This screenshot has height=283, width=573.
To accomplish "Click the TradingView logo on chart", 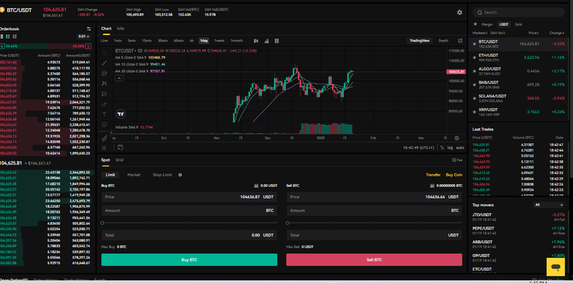I will pyautogui.click(x=121, y=114).
